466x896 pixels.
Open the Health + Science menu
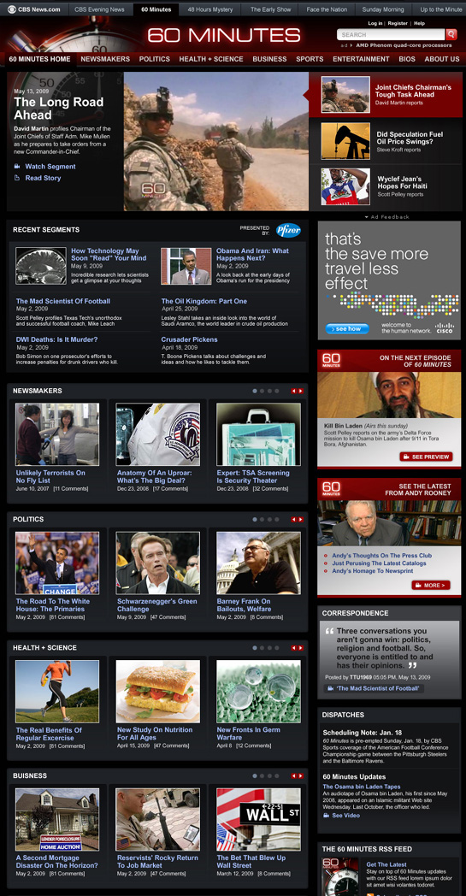[211, 59]
